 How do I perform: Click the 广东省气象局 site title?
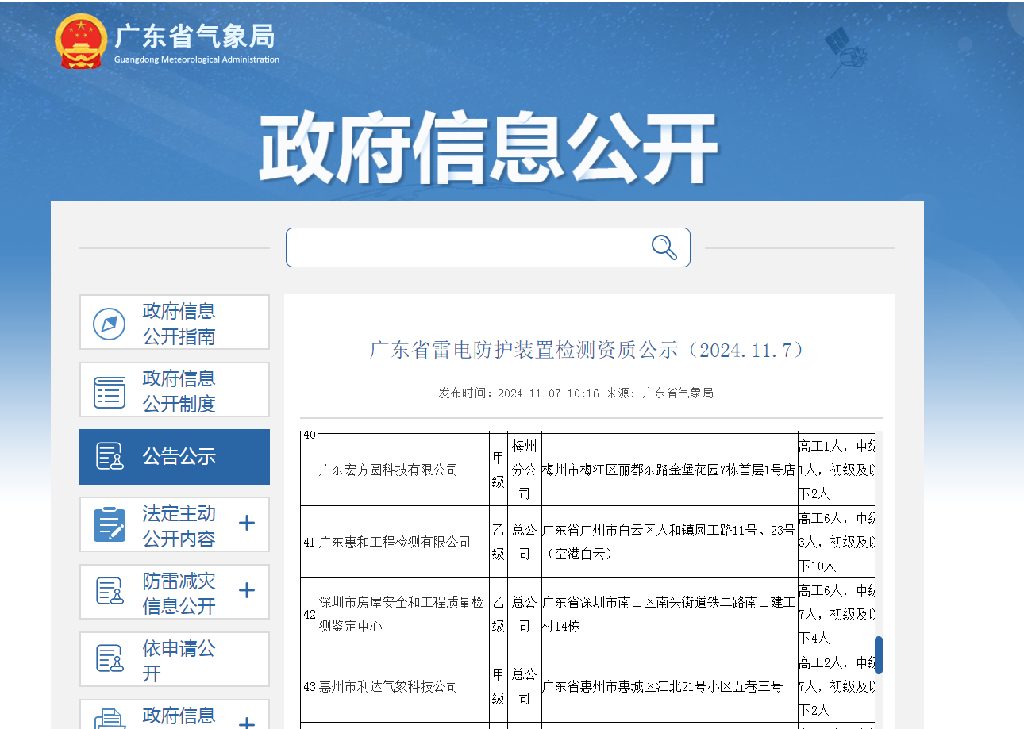[196, 36]
